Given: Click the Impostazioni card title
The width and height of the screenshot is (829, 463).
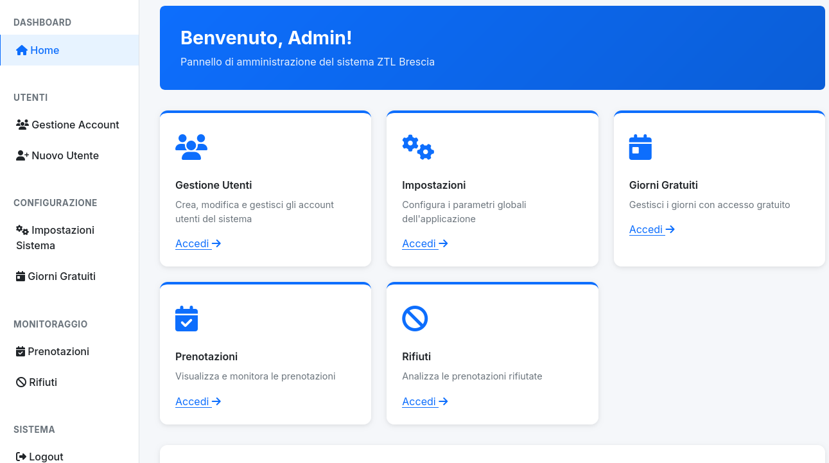Looking at the screenshot, I should [x=434, y=185].
